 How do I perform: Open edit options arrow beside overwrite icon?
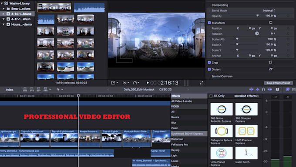coord(50,90)
